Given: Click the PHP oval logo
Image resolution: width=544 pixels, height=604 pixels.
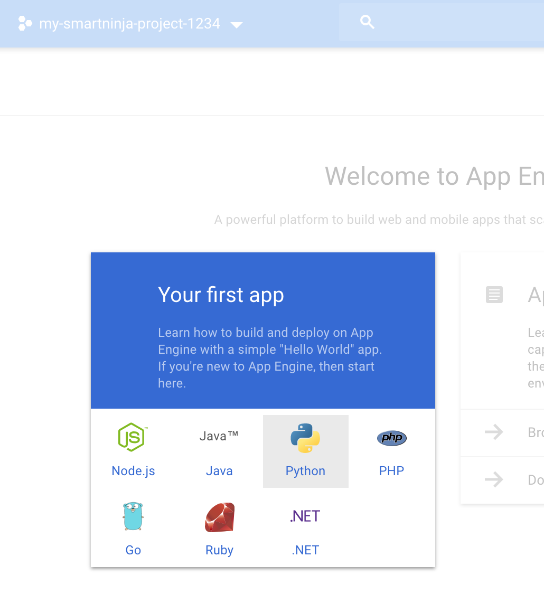Looking at the screenshot, I should [392, 438].
